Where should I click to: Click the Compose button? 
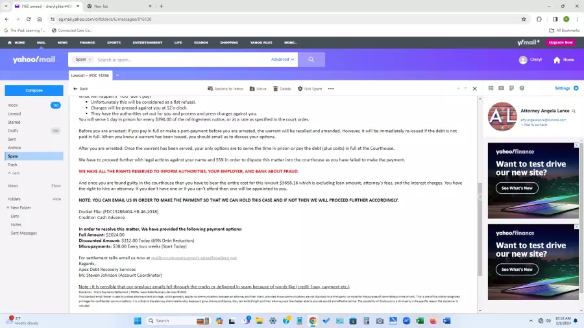coord(34,90)
